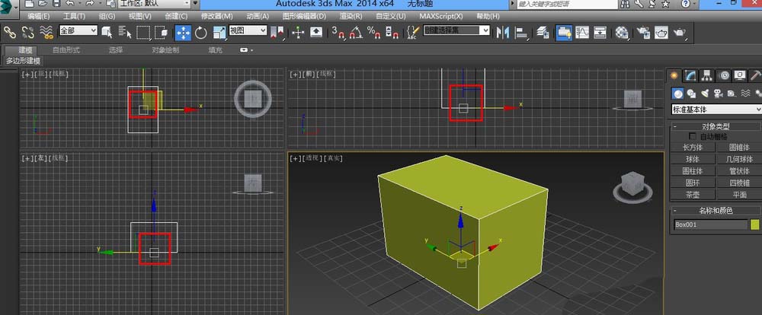
Task: Open the Mirror tool
Action: [502, 33]
